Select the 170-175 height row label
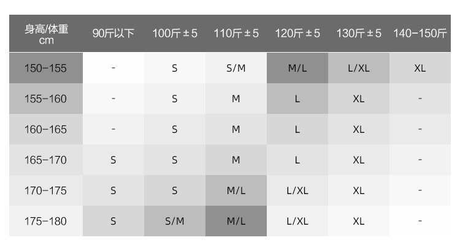 pos(46,190)
